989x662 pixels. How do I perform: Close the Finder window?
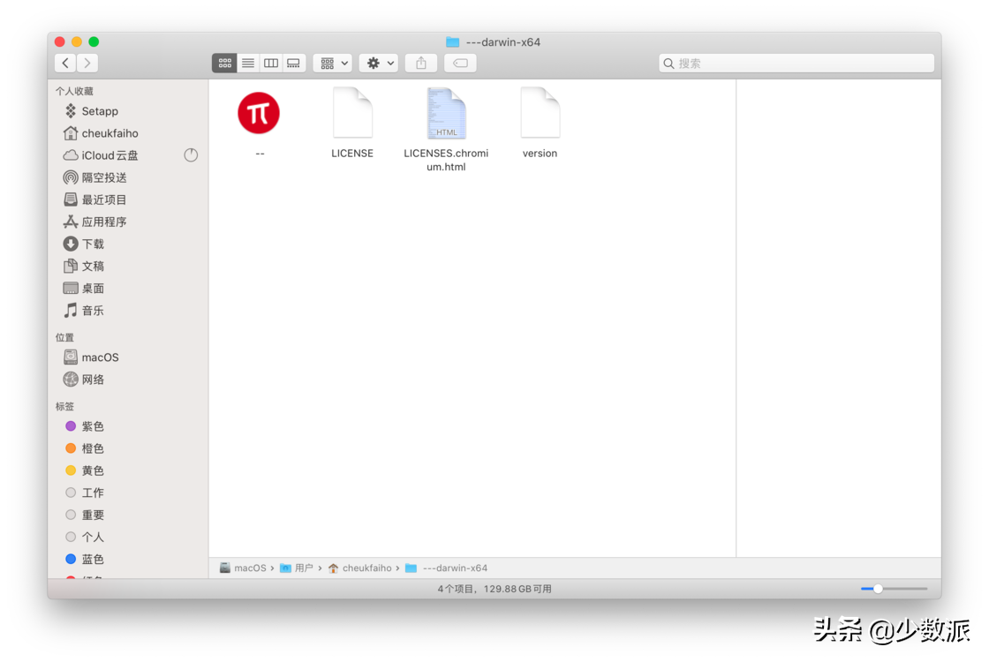click(x=60, y=41)
